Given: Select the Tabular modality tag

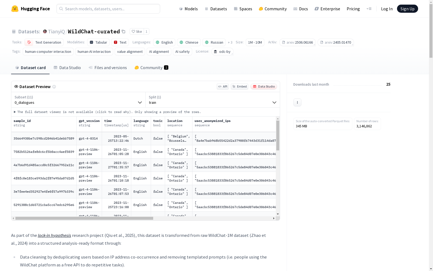Looking at the screenshot, I should 99,42.
